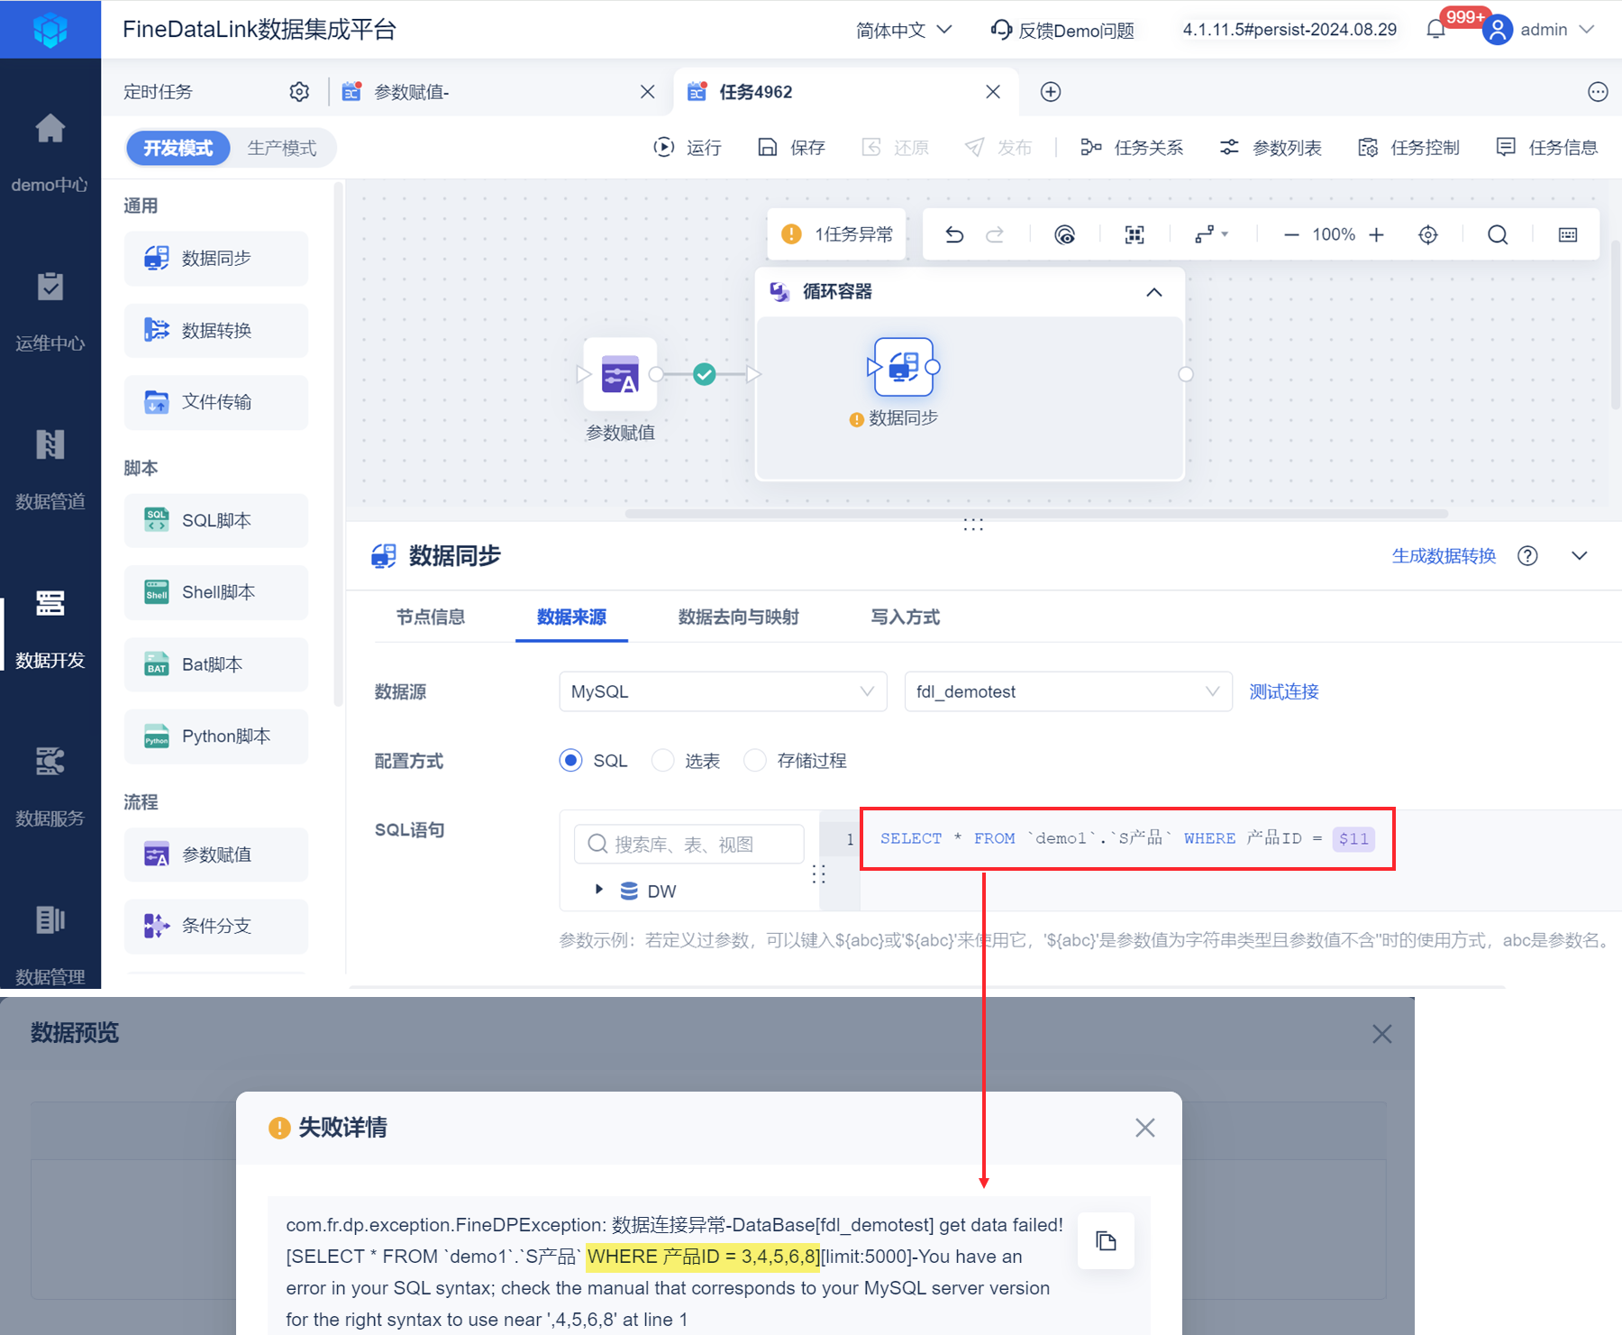Add SQL脚本 node from palette

point(216,521)
